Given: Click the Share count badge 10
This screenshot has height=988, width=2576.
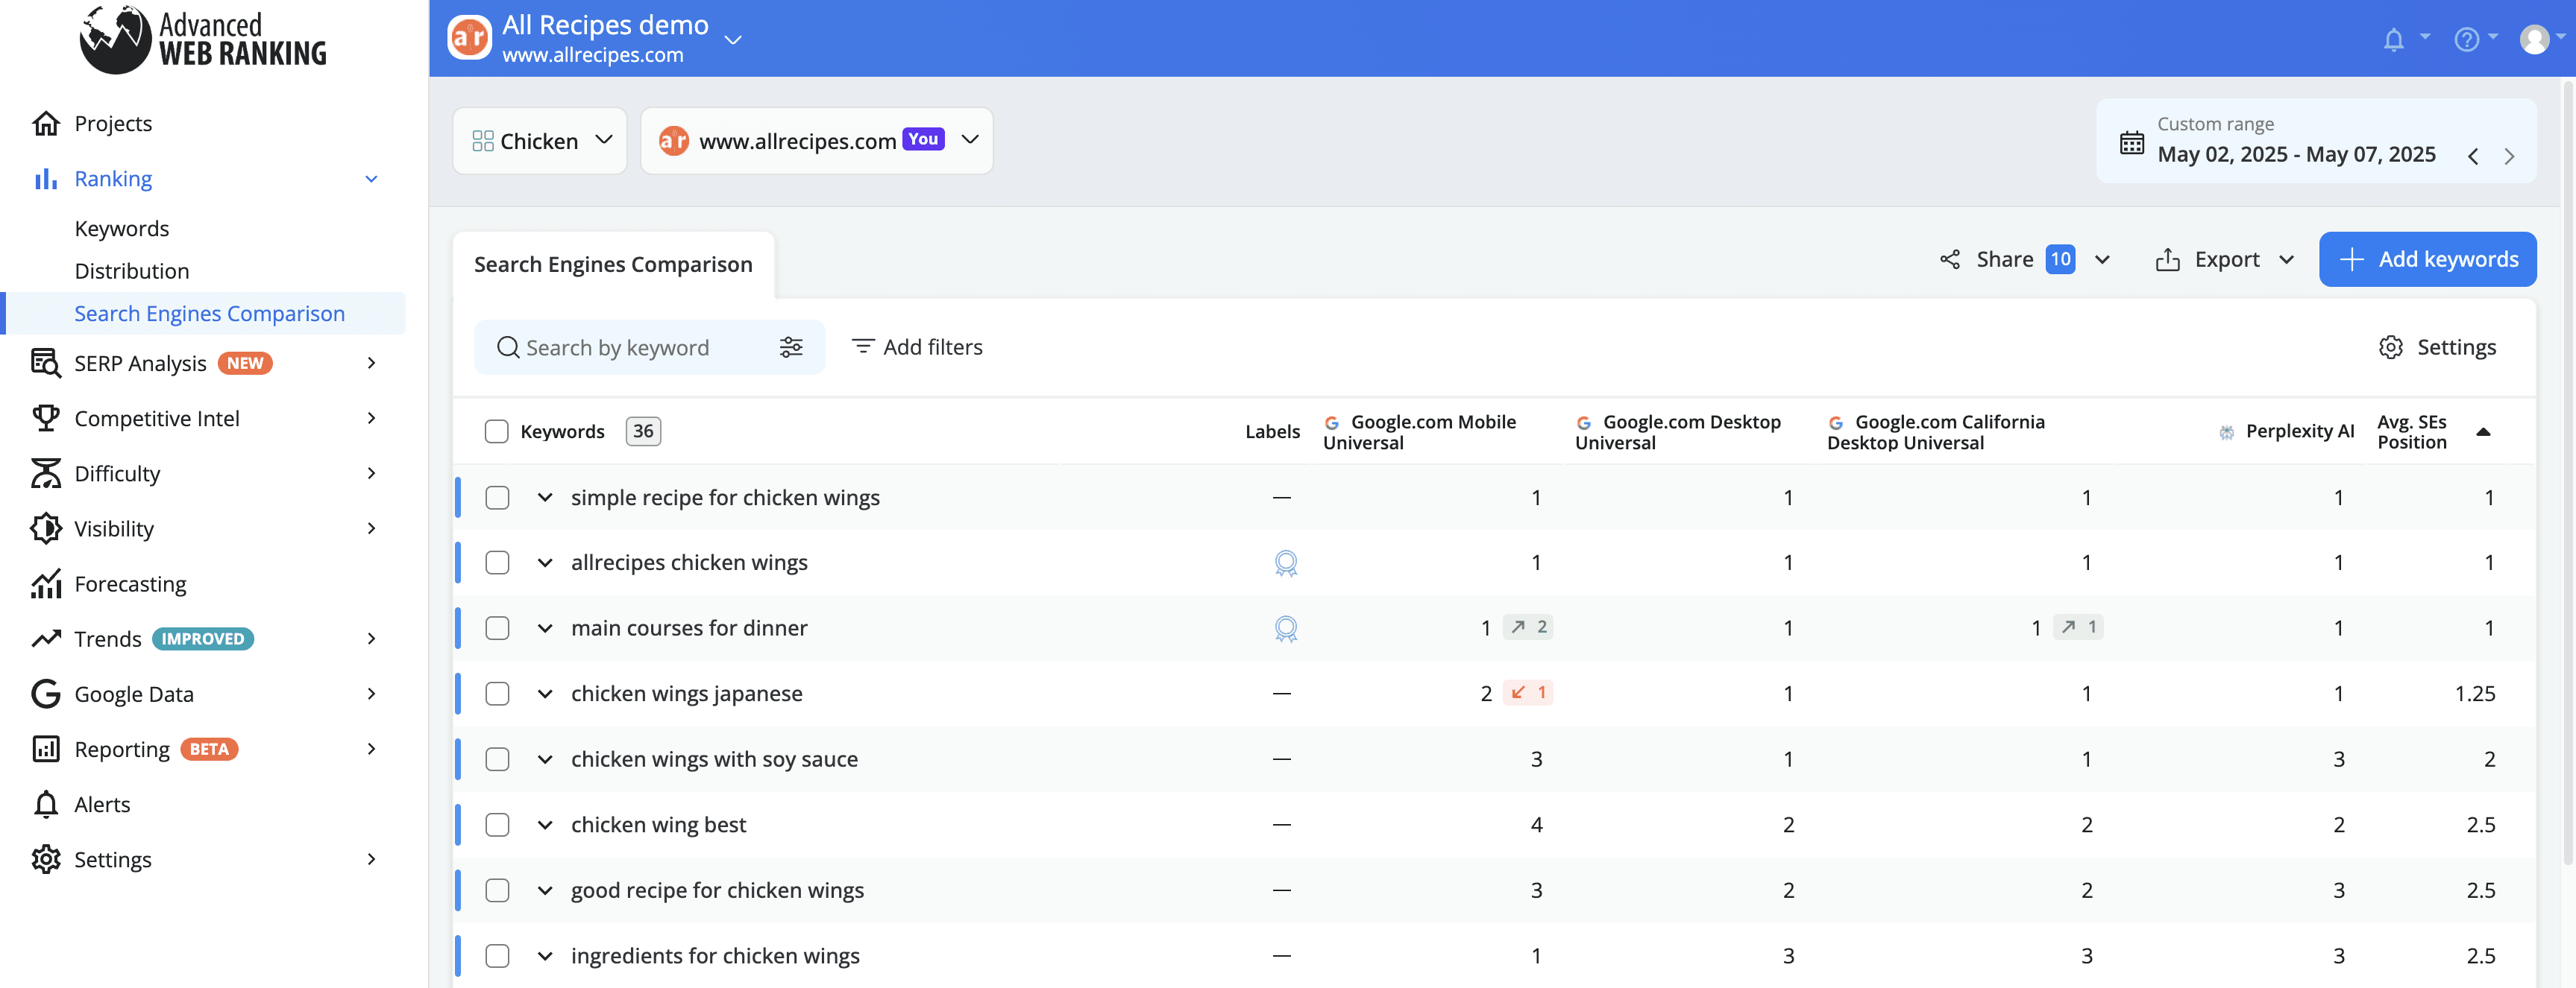Looking at the screenshot, I should (x=2059, y=260).
